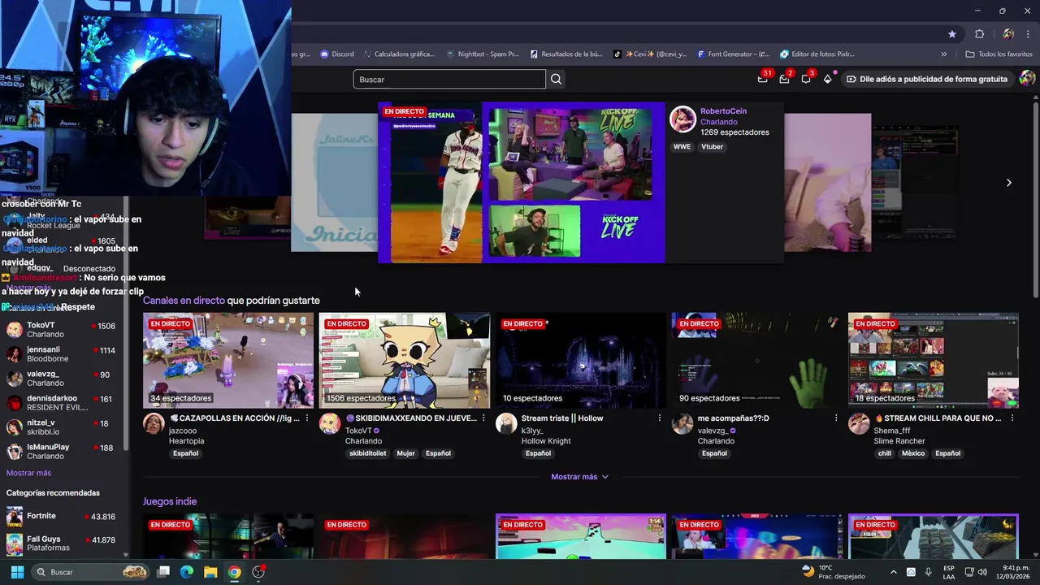Open Chrome profile avatar in toolbar
This screenshot has height=585, width=1040.
(1008, 34)
